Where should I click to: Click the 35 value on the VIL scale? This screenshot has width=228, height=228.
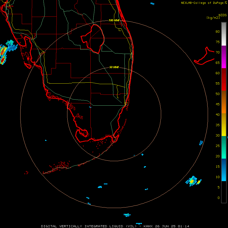(218, 125)
